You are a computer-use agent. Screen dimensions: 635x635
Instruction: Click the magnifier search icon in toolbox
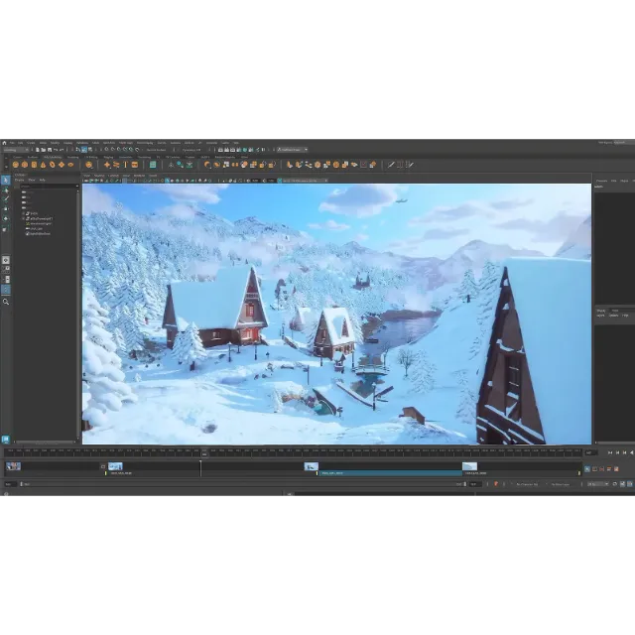click(x=6, y=302)
